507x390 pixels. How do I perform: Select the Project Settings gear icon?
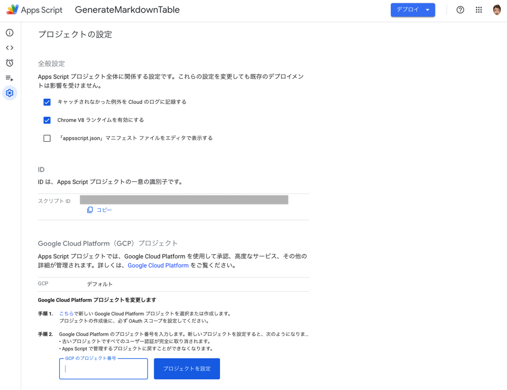click(x=10, y=93)
